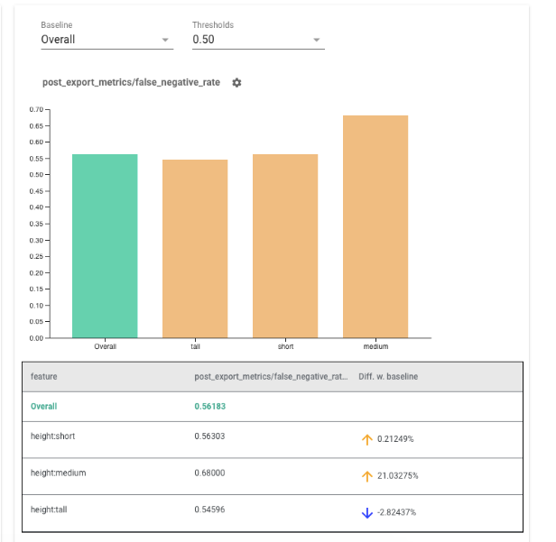Click the short bar in chart
Image resolution: width=556 pixels, height=542 pixels.
click(285, 246)
